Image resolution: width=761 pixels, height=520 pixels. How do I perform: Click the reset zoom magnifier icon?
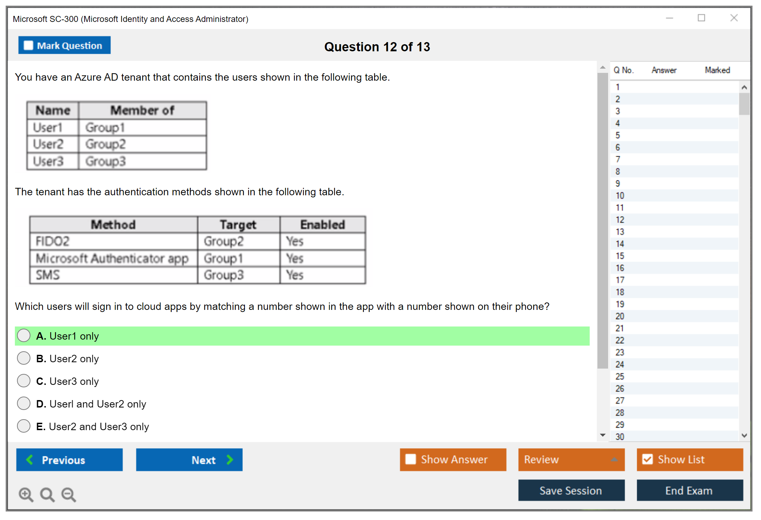(47, 494)
